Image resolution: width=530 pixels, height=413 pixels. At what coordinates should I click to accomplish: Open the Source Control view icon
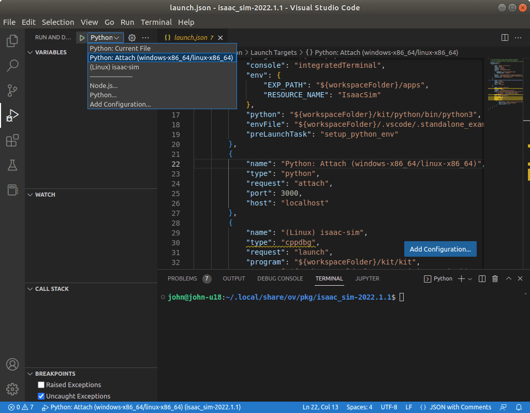[x=12, y=90]
